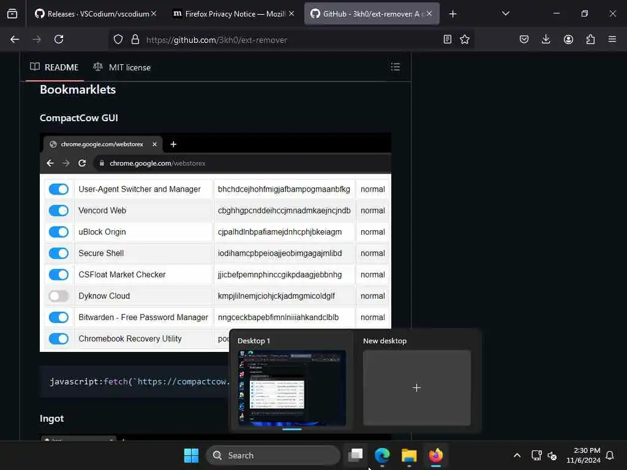This screenshot has height=470, width=627.
Task: Toggle Vencord Web extension switch
Action: point(59,211)
